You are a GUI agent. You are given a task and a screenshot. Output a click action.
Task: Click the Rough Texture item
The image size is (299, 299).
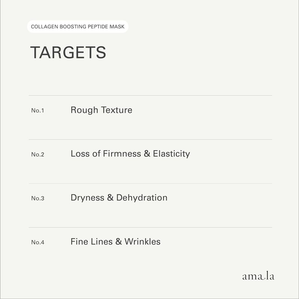pos(101,110)
